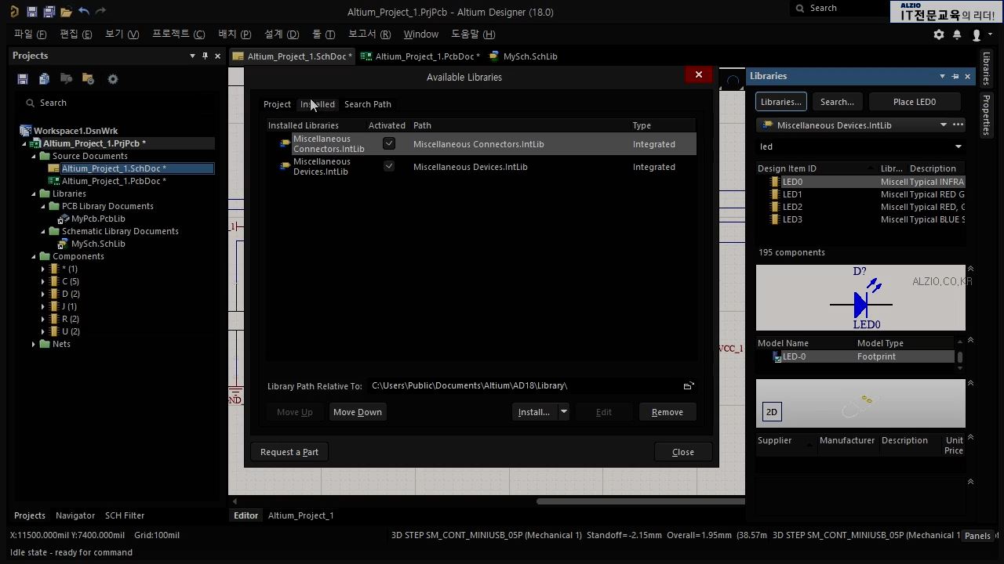Click the Search... button in Libraries panel
Image resolution: width=1004 pixels, height=564 pixels.
[x=837, y=102]
